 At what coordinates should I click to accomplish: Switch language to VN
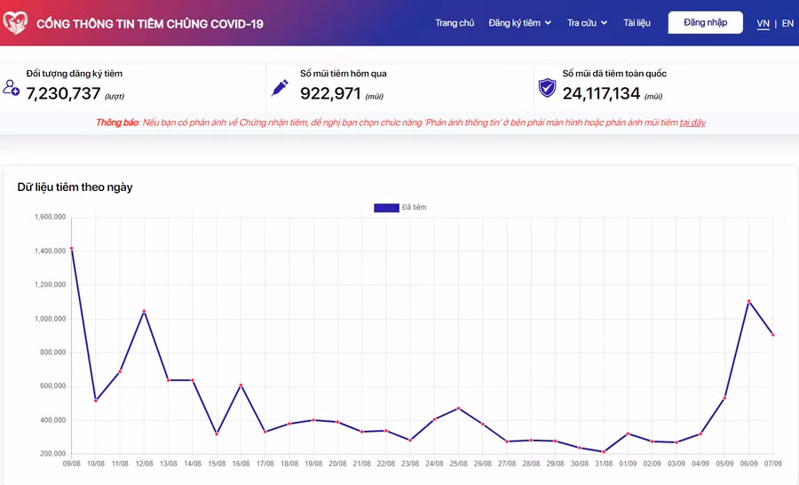pos(763,24)
